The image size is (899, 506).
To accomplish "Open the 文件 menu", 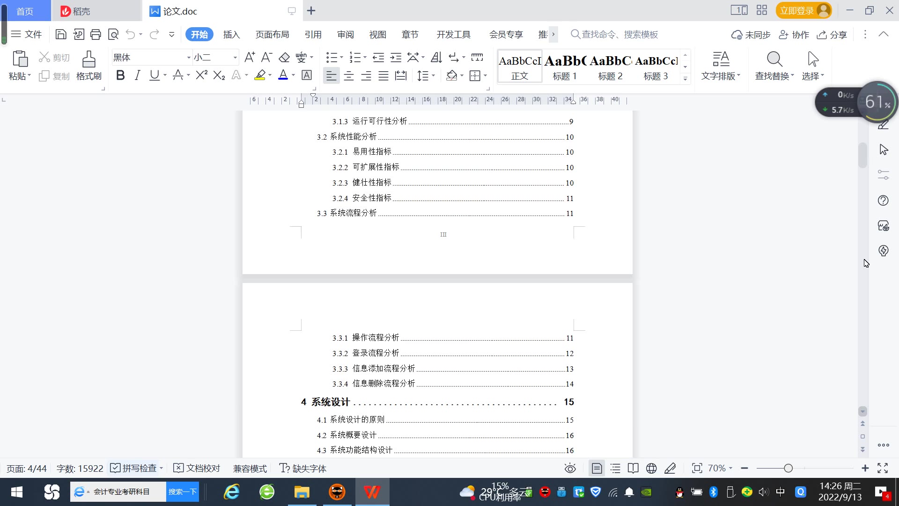I will pos(27,34).
